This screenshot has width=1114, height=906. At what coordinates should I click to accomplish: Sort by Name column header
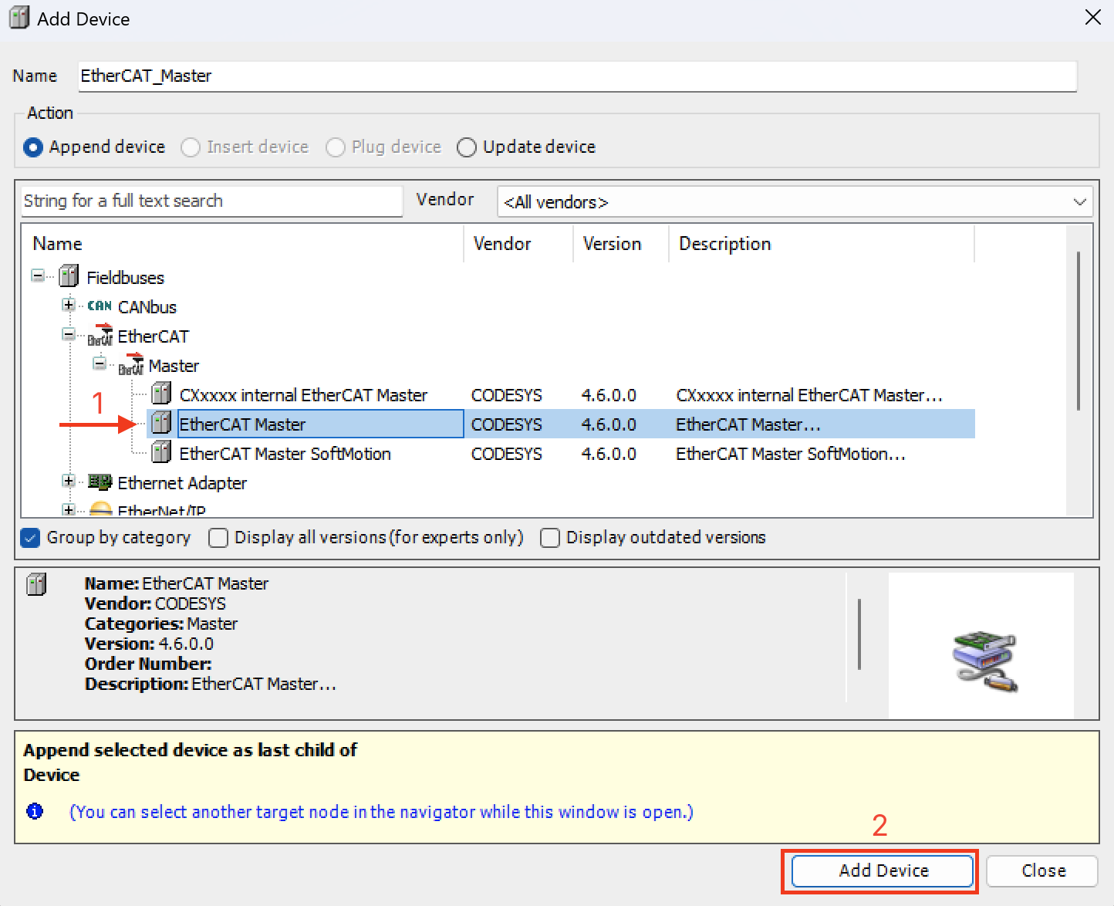(x=242, y=244)
